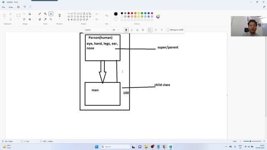Open the Chrome icon in taskbar

tap(164, 147)
